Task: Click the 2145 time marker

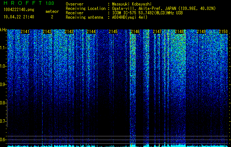Action: tap(113, 32)
